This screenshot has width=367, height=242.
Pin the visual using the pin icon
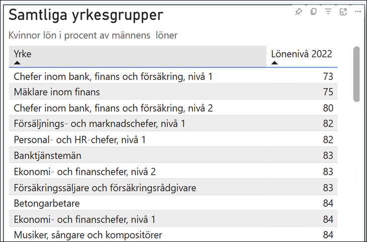coord(299,12)
